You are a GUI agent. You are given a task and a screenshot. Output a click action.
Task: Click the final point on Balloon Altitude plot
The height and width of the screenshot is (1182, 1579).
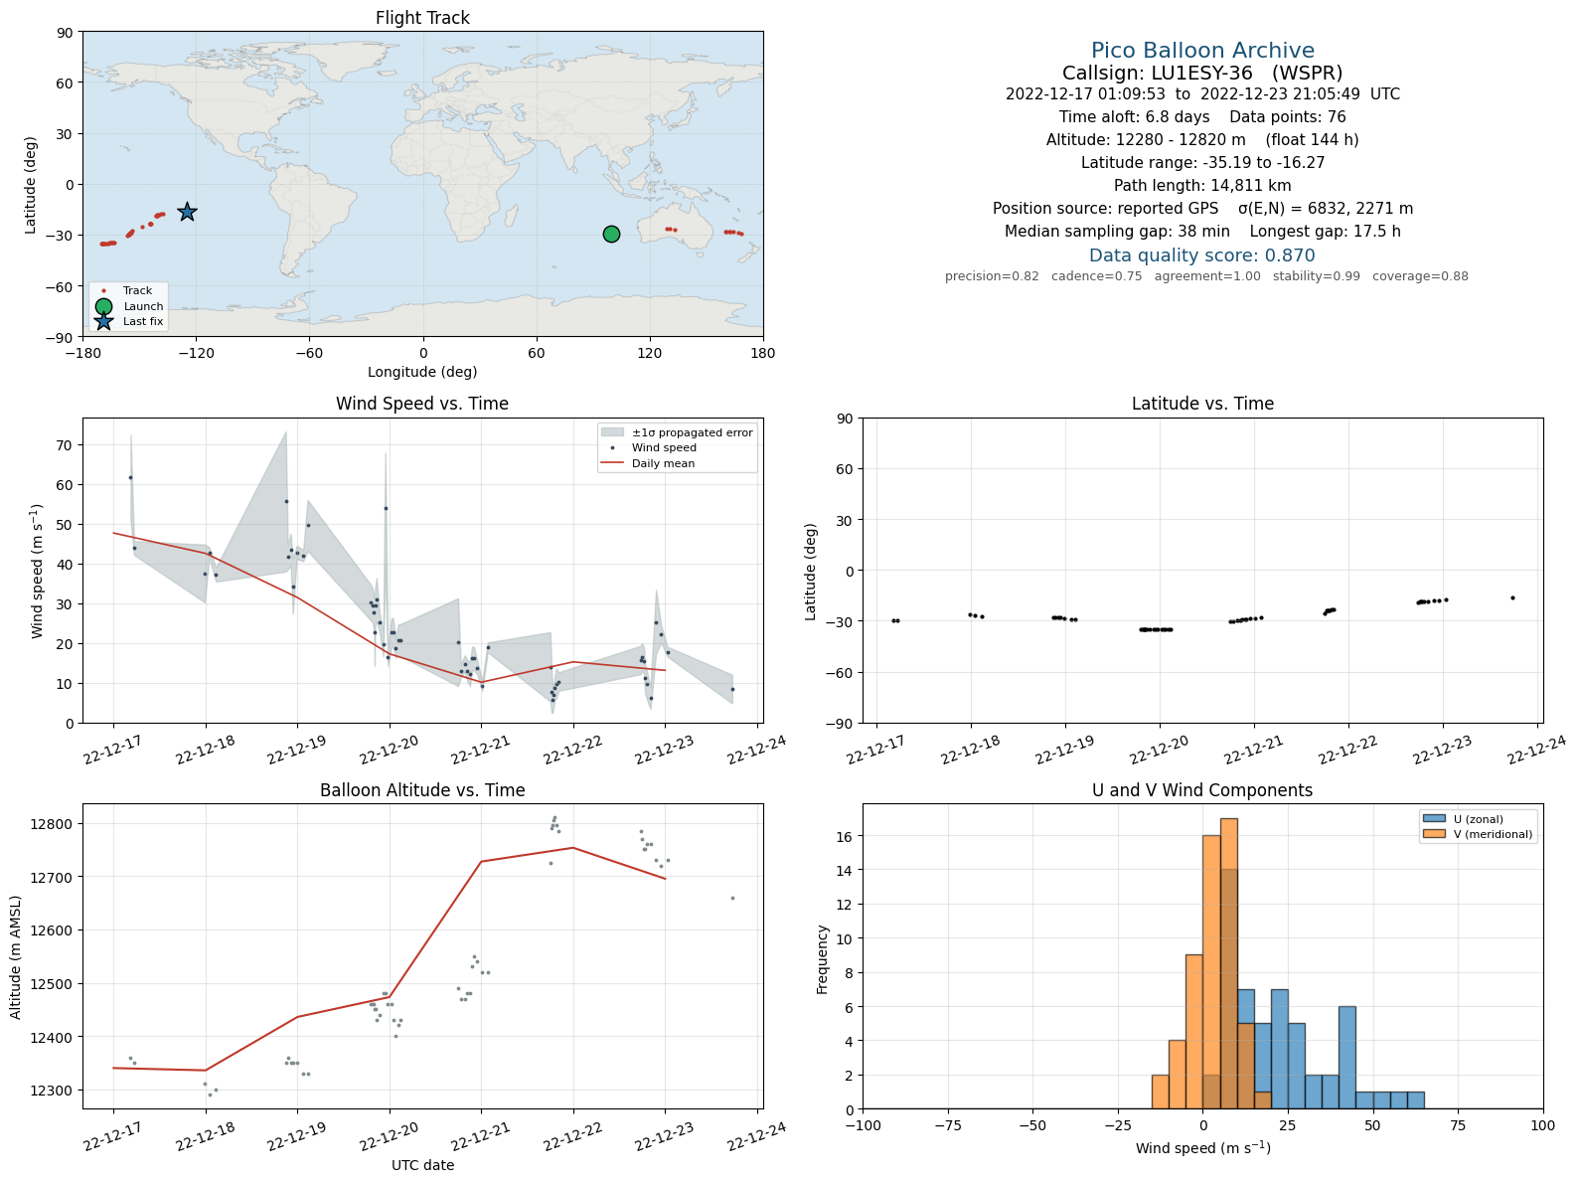click(732, 898)
